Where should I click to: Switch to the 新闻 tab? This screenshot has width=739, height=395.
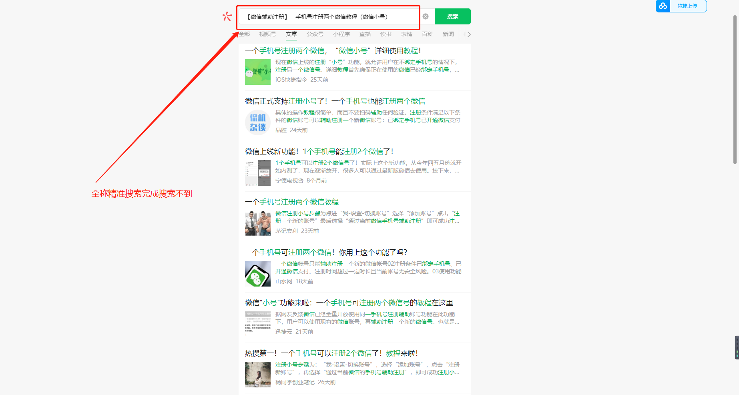(x=448, y=34)
